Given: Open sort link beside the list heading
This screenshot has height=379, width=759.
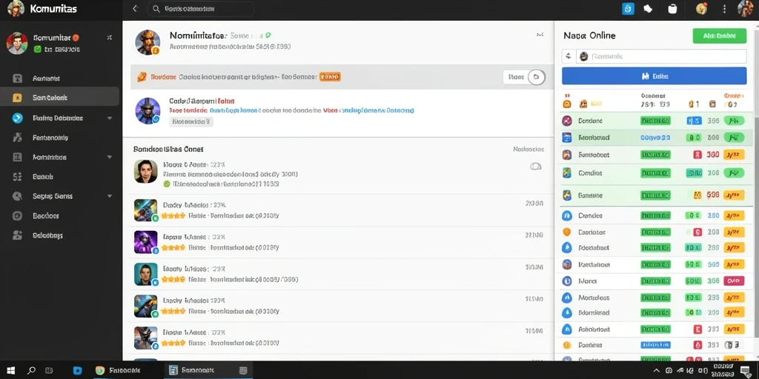Looking at the screenshot, I should pyautogui.click(x=528, y=150).
